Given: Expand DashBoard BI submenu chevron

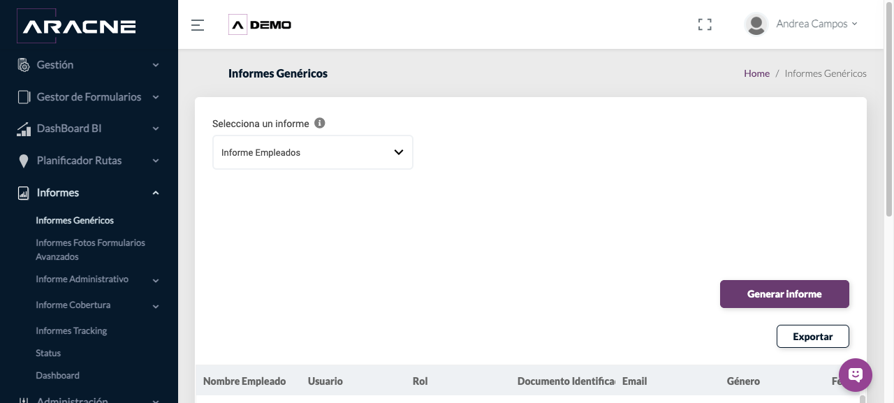Looking at the screenshot, I should coord(156,129).
